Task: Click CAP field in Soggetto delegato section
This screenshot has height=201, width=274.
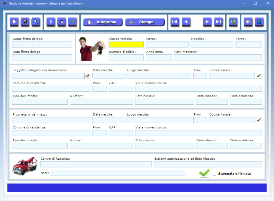Action: click(121, 89)
